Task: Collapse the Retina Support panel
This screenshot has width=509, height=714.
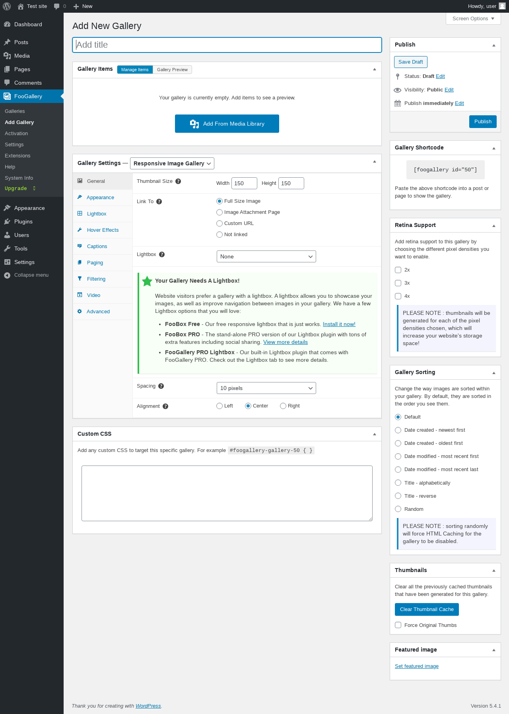Action: 494,226
